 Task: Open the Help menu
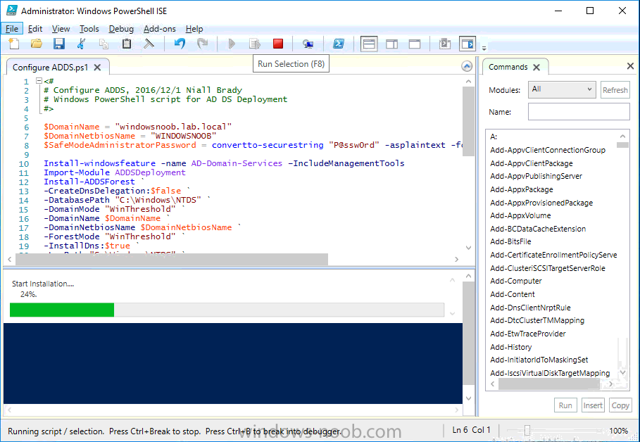(194, 29)
